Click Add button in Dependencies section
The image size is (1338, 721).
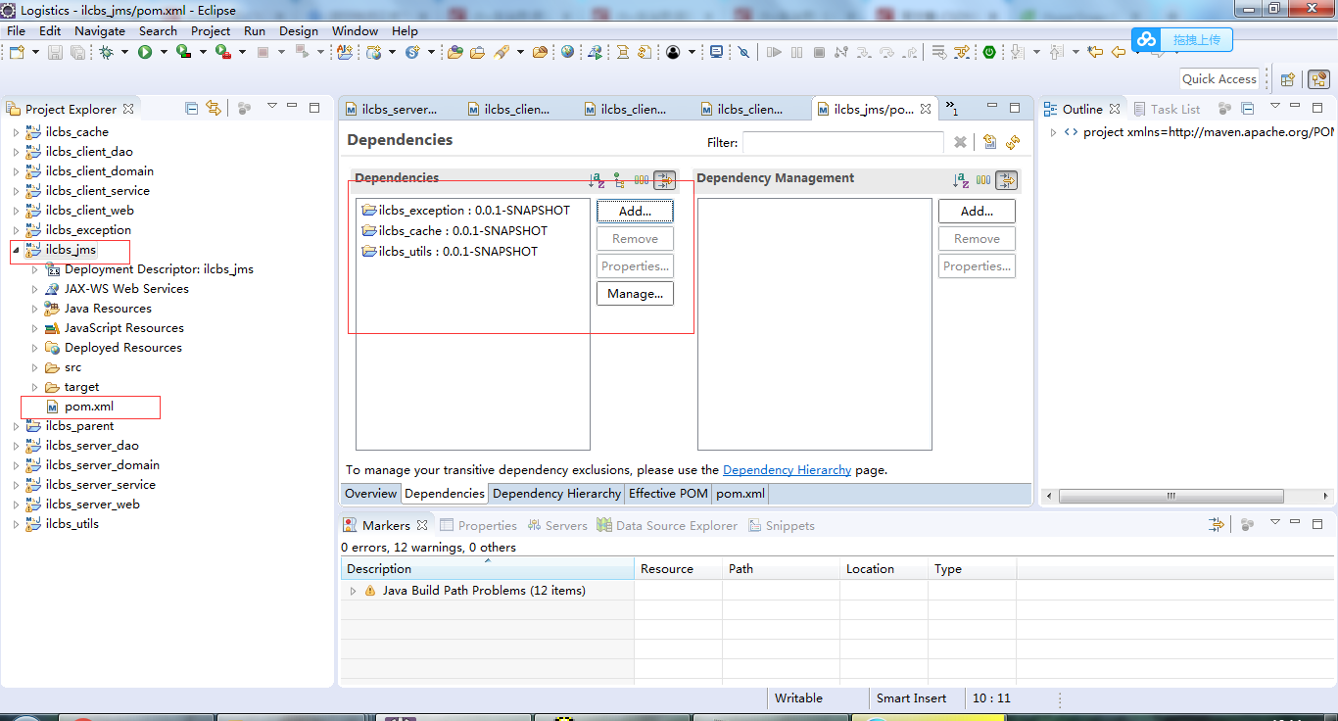click(x=635, y=212)
